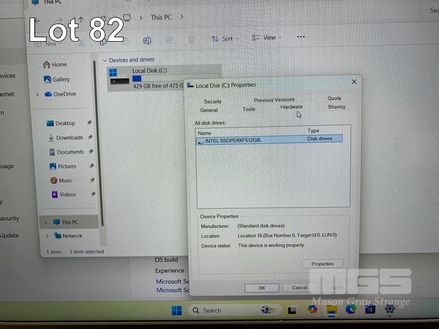Unpin Downloads using its pin icon
The image size is (439, 329).
click(90, 137)
